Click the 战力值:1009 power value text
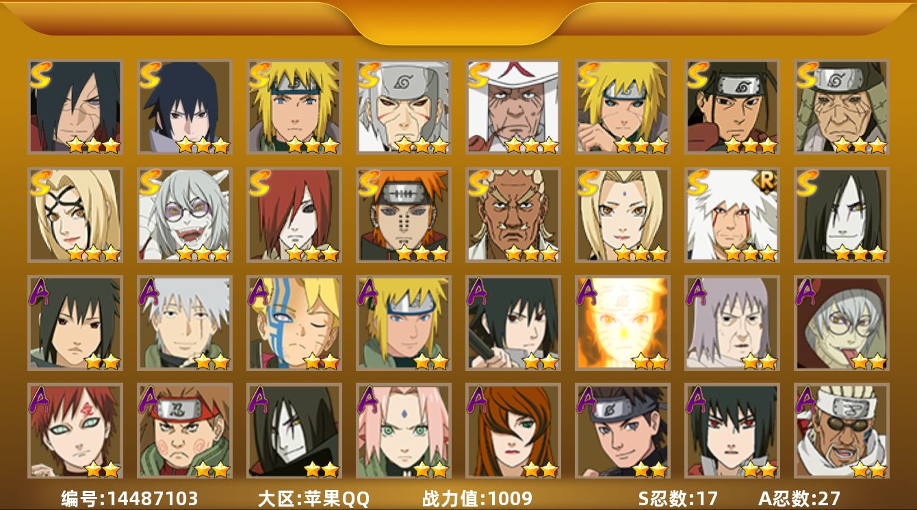This screenshot has height=510, width=917. [x=477, y=498]
